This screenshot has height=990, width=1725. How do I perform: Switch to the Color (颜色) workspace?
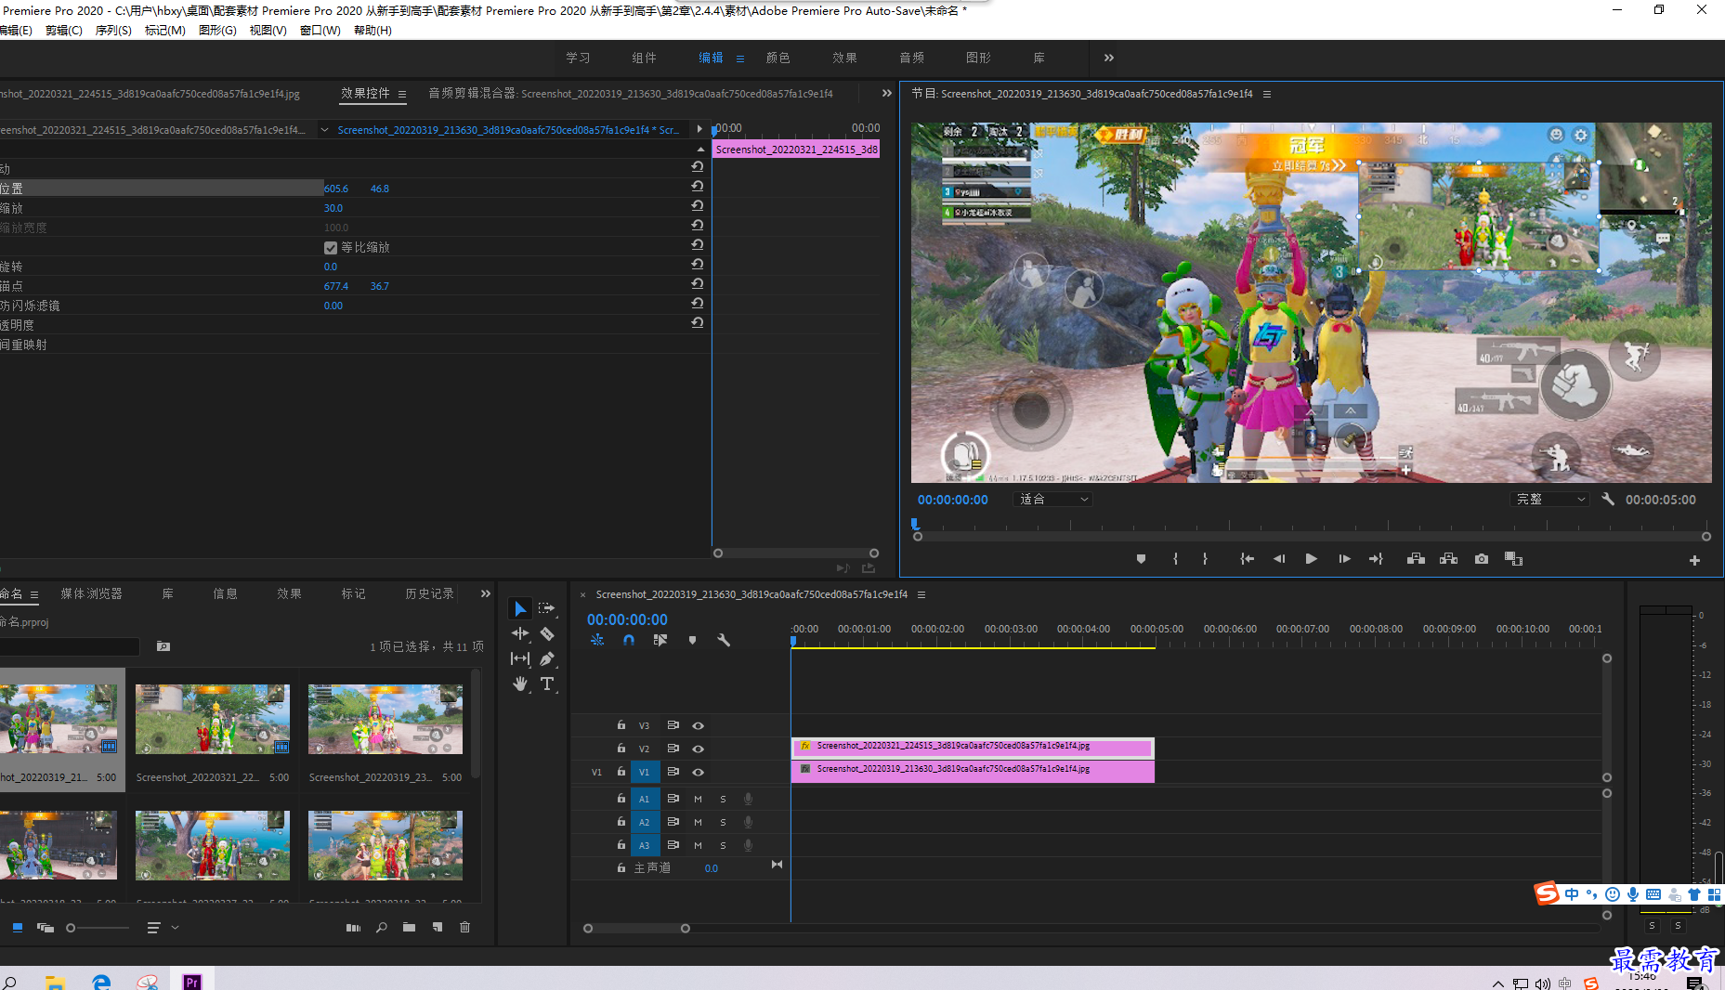point(778,58)
